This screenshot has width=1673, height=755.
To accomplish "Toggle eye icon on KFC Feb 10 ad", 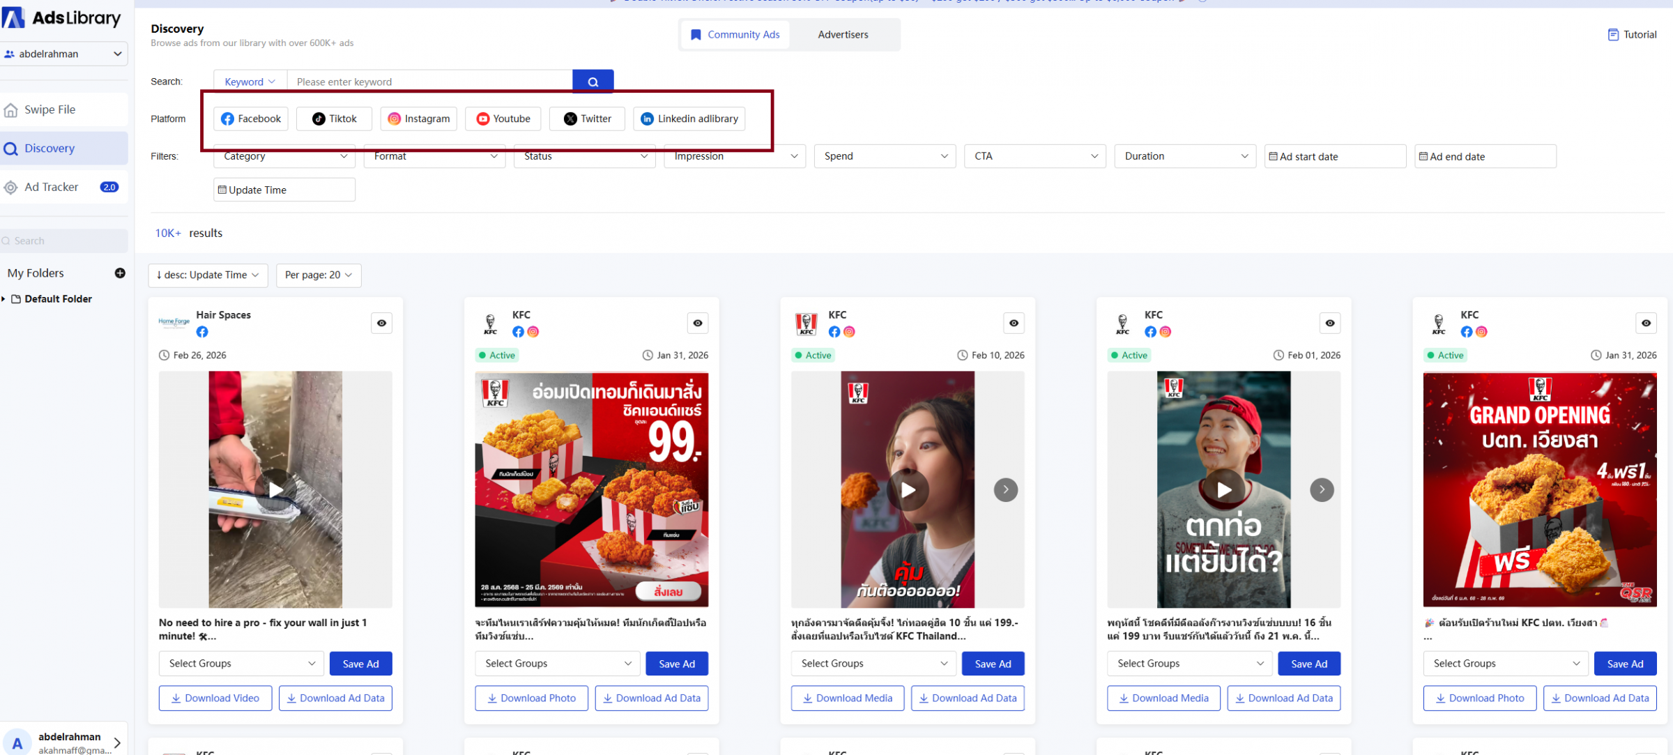I will click(1014, 323).
